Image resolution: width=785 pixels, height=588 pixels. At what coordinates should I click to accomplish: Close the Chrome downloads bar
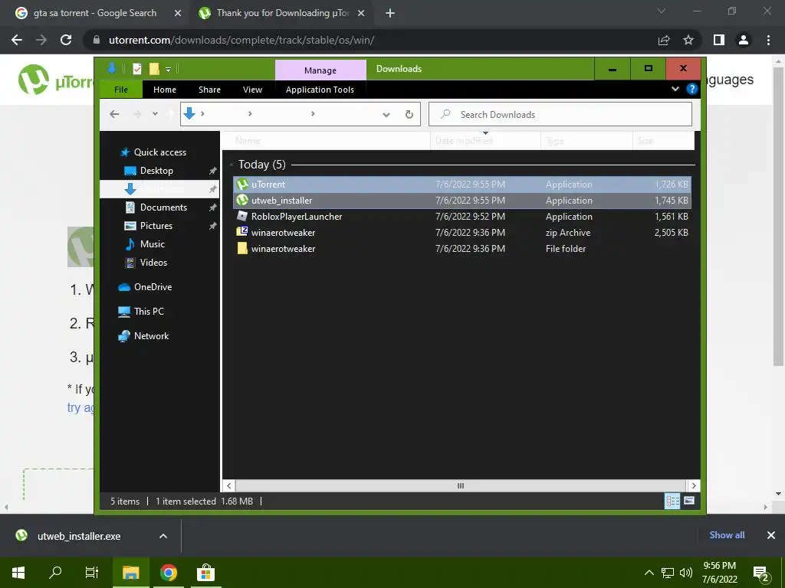pyautogui.click(x=771, y=535)
